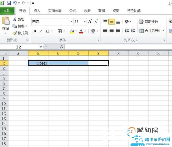This screenshot has width=172, height=147.
Task: Select column G header
Action: (138, 54)
